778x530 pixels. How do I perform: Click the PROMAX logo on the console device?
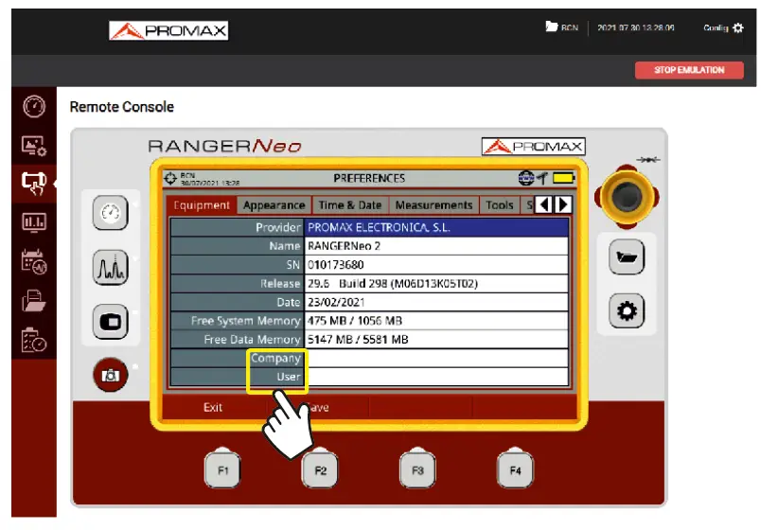coord(534,147)
